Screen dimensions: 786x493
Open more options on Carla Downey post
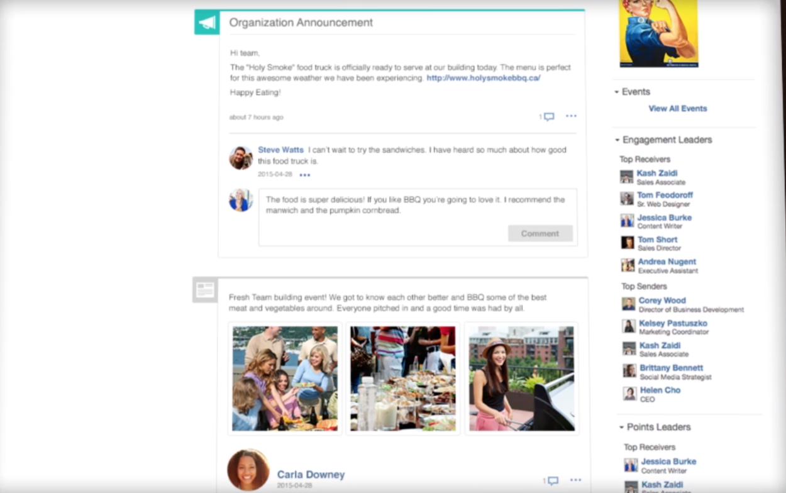coord(575,480)
